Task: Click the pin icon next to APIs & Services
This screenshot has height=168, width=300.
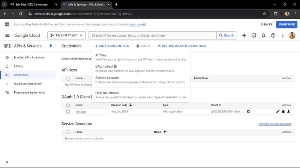Action: pyautogui.click(x=51, y=46)
